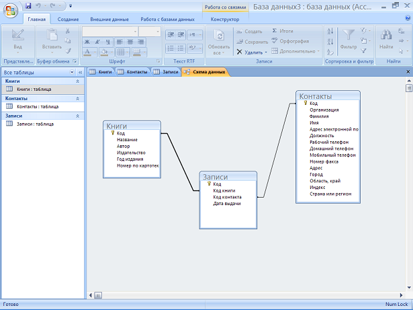This screenshot has height=310, width=413.
Task: Click the Сохранить record button
Action: [x=252, y=42]
